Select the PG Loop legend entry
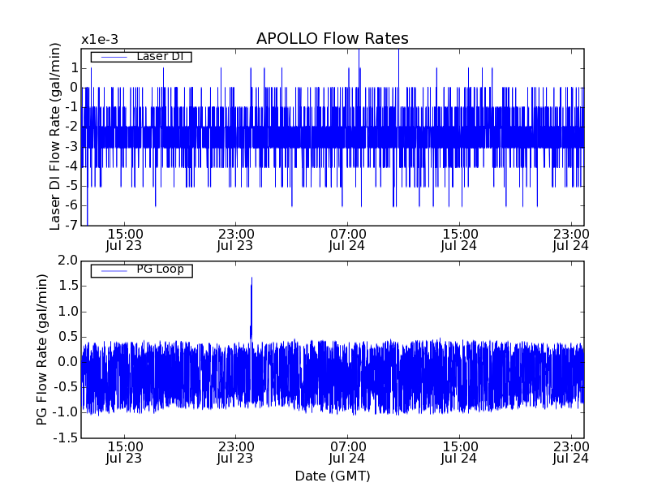This screenshot has height=487, width=649. point(141,270)
